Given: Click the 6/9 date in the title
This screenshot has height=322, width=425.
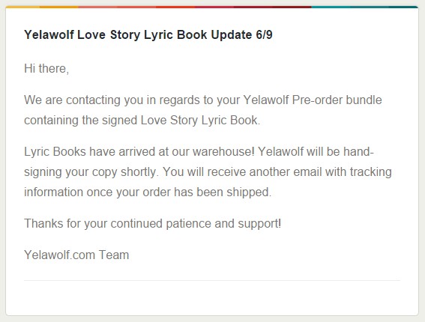Looking at the screenshot, I should coord(264,34).
